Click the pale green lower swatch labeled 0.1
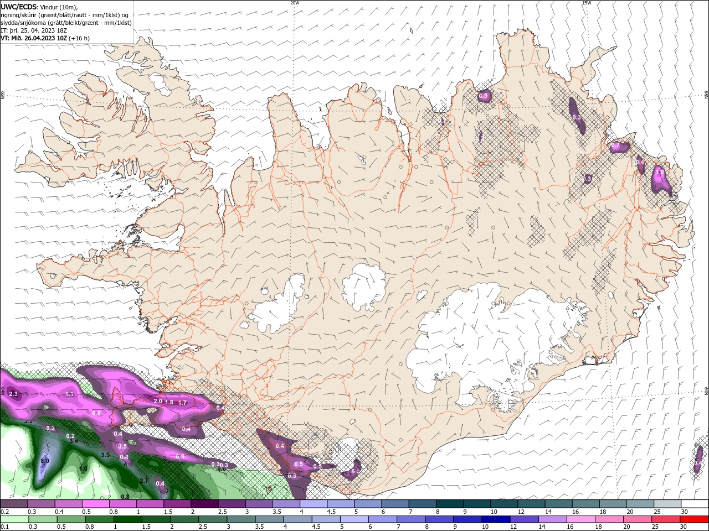This screenshot has height=531, width=709. (x=14, y=519)
